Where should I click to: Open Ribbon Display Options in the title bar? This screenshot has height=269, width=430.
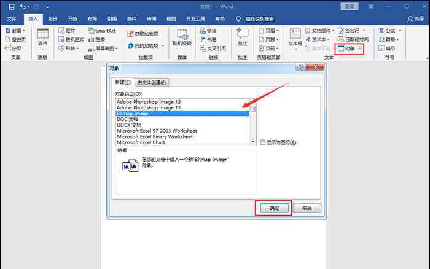tap(371, 6)
